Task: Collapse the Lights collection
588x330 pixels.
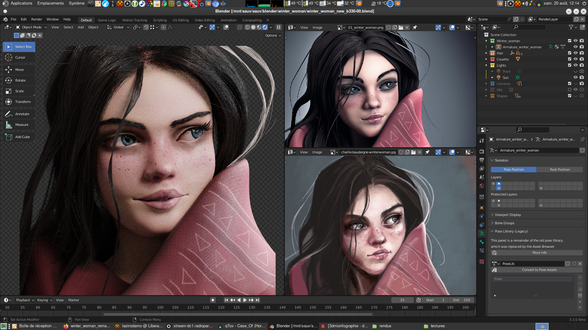Action: (x=486, y=65)
